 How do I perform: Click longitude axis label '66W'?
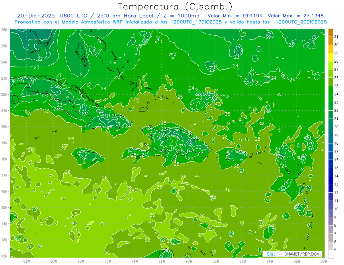pyautogui.click(x=243, y=261)
